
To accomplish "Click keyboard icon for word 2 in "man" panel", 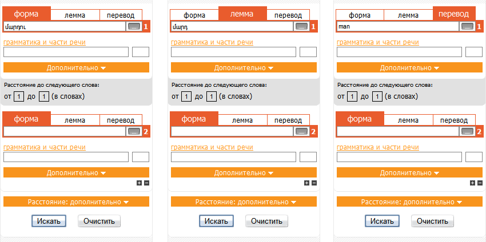I will click(x=467, y=131).
